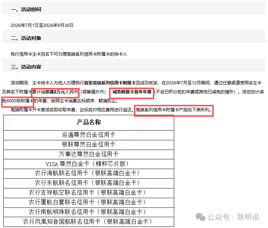Click the row 农行吉祥航空联名信用卡

89,193
